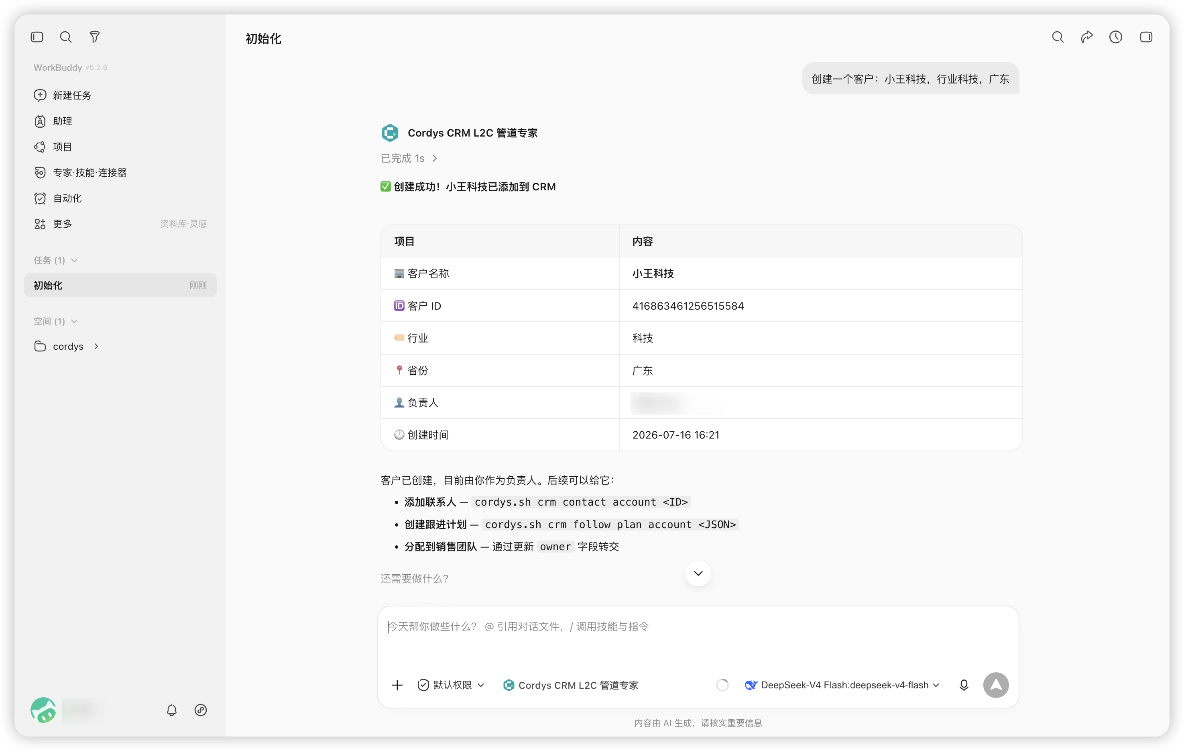Click the circular link icon beside bell
1184x751 pixels.
(201, 710)
